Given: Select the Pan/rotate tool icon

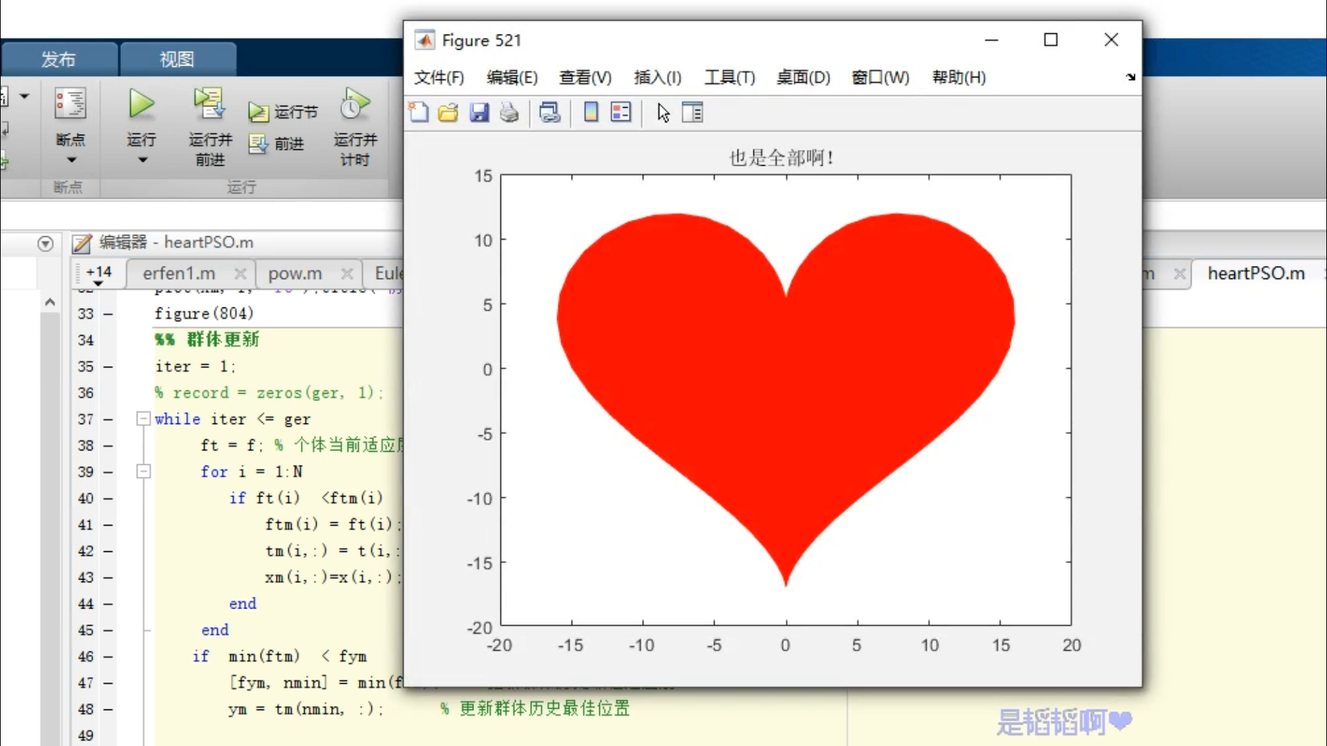Looking at the screenshot, I should [661, 111].
